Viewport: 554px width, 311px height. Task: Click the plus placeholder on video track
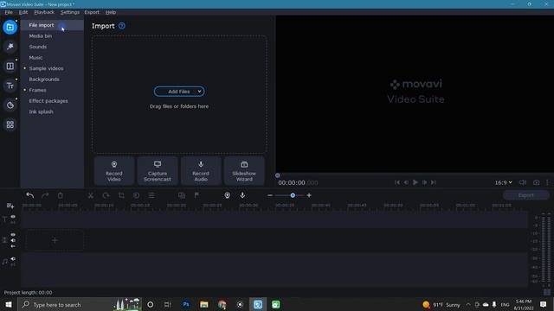coord(55,240)
